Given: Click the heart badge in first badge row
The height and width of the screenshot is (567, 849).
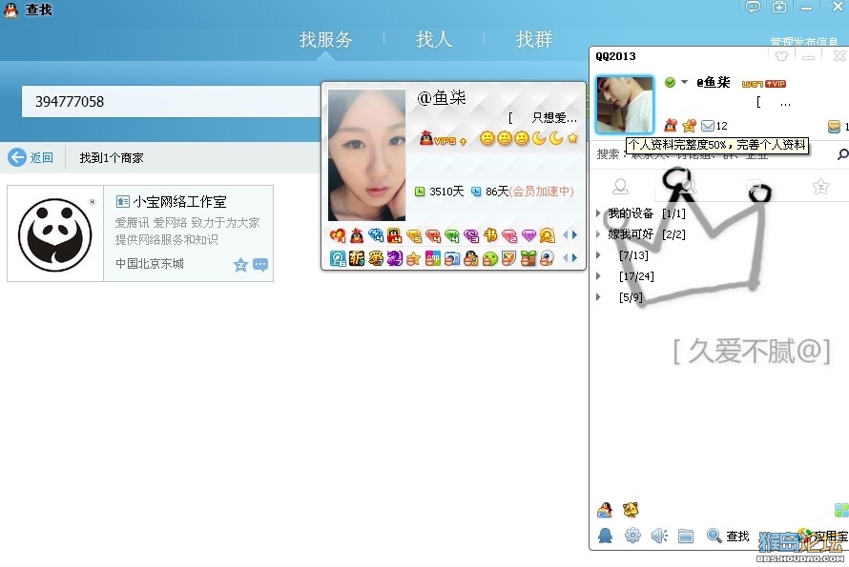Looking at the screenshot, I should (338, 235).
